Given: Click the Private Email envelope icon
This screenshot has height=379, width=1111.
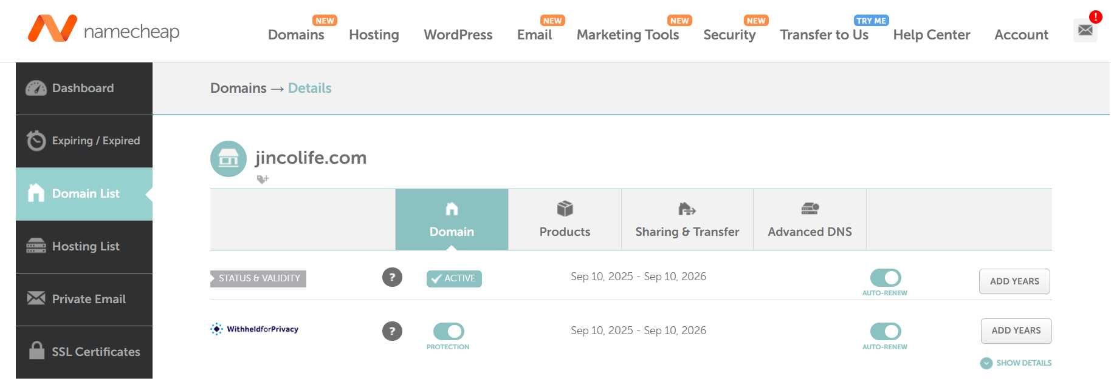Looking at the screenshot, I should pos(36,298).
